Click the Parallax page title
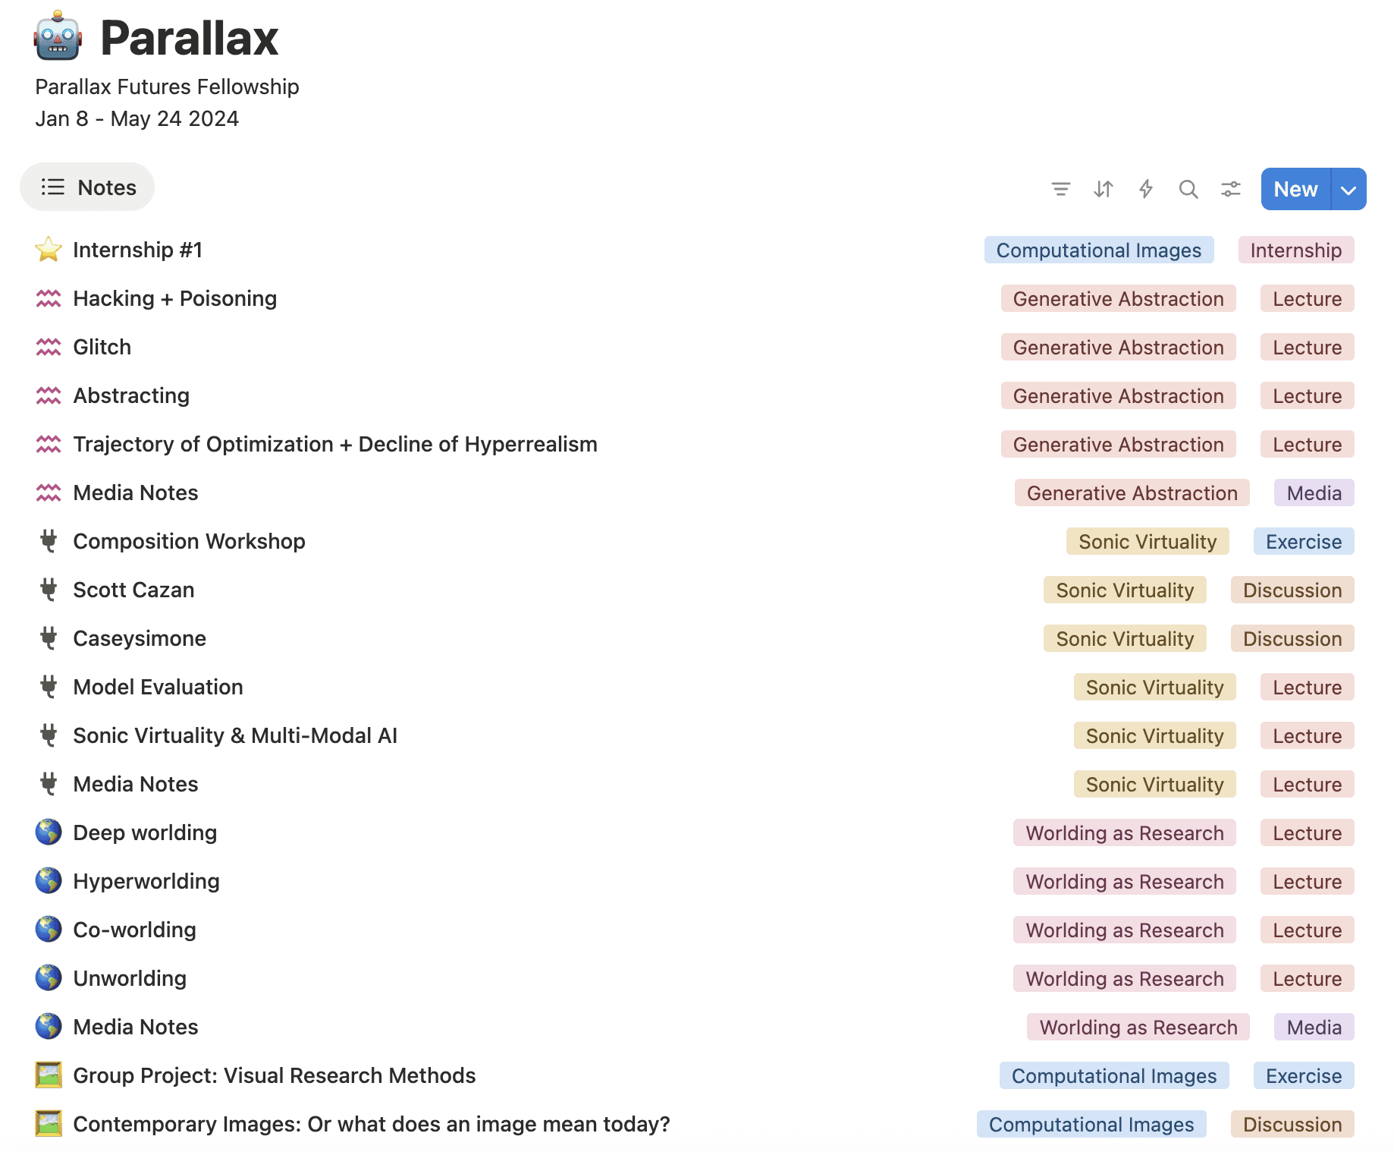 tap(190, 37)
